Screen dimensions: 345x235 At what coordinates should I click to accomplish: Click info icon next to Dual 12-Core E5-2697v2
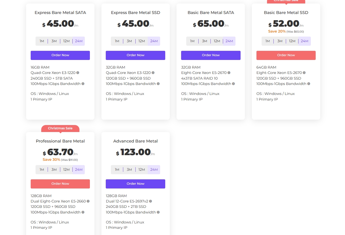click(150, 201)
